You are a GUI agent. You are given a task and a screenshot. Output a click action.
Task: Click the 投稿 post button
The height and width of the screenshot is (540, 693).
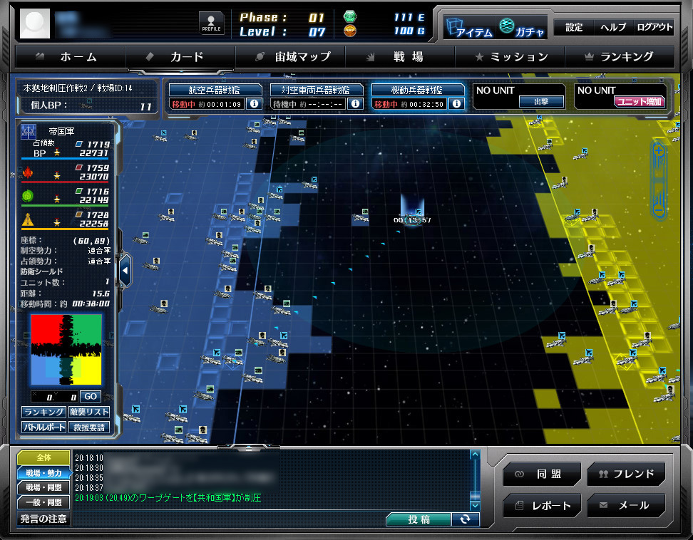click(418, 519)
